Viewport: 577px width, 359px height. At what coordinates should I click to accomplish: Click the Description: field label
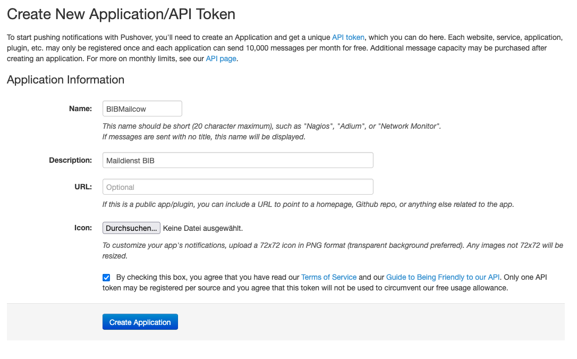click(71, 160)
